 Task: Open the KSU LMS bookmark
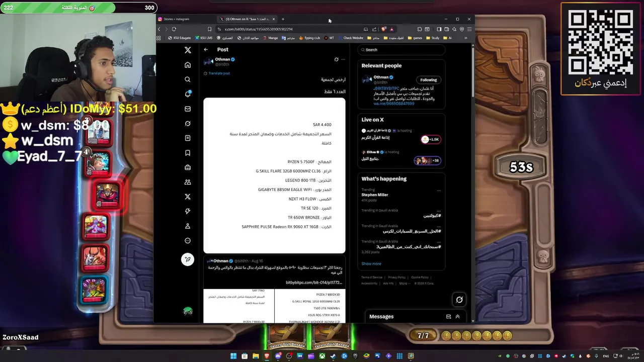(x=204, y=38)
